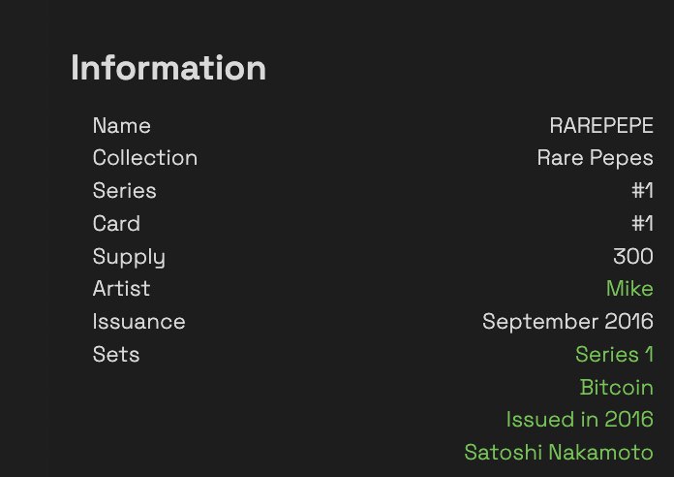Click the Rare Pepes collection value
Screen dimensions: 674x477
pyautogui.click(x=595, y=158)
